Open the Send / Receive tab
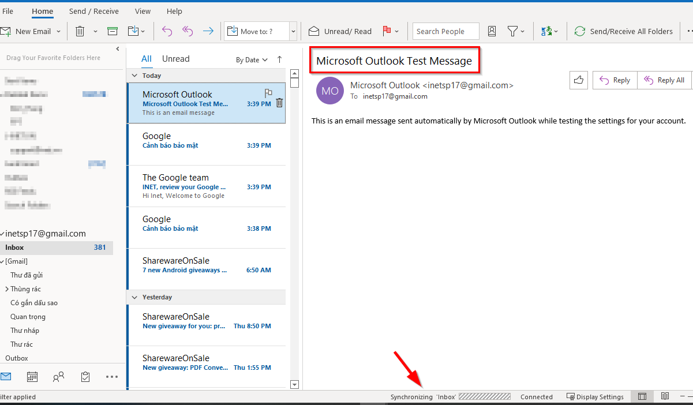This screenshot has width=693, height=405. coord(94,11)
